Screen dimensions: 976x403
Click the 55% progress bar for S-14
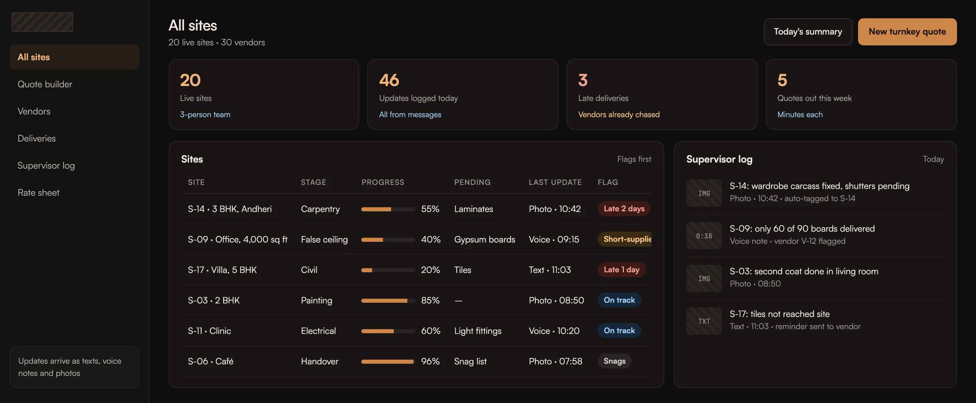pos(388,209)
